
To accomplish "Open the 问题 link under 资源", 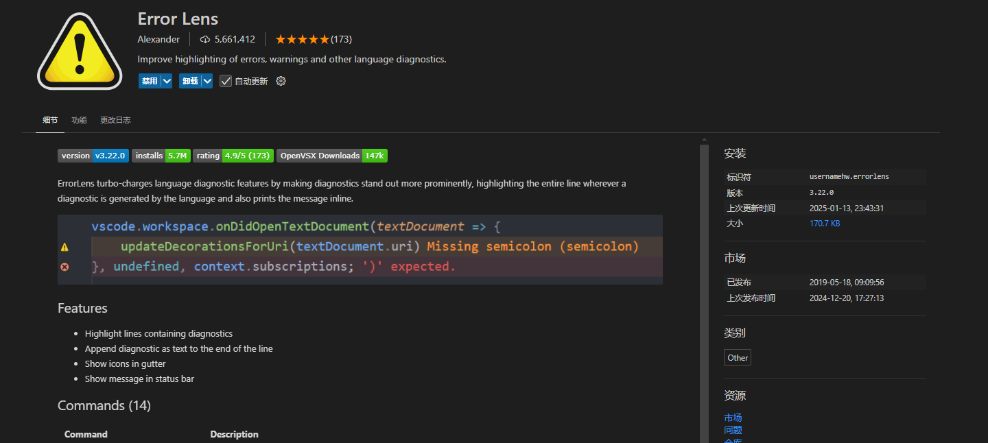I will point(733,430).
